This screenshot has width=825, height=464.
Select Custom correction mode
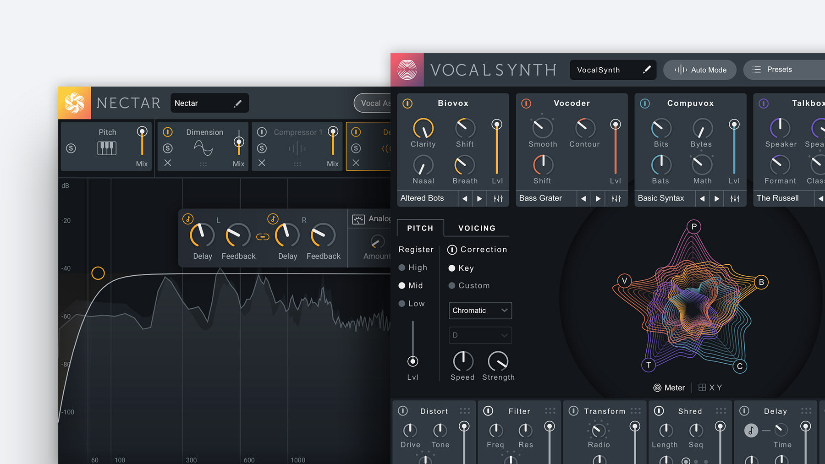coord(469,286)
